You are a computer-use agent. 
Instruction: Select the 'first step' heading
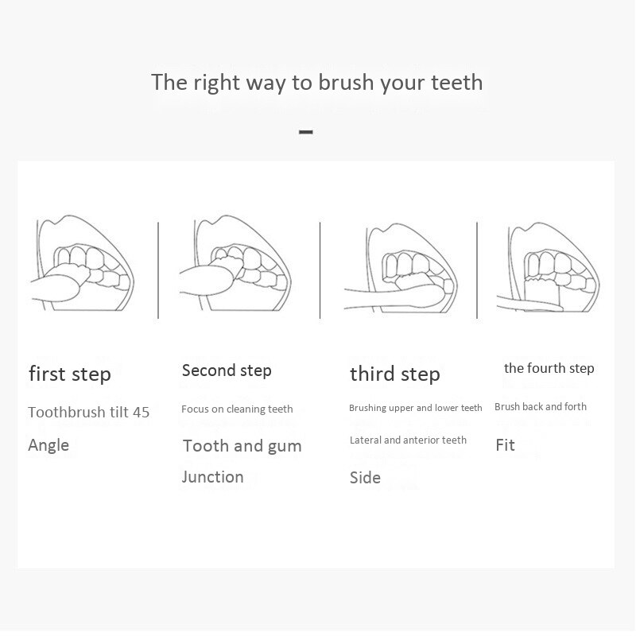click(70, 374)
